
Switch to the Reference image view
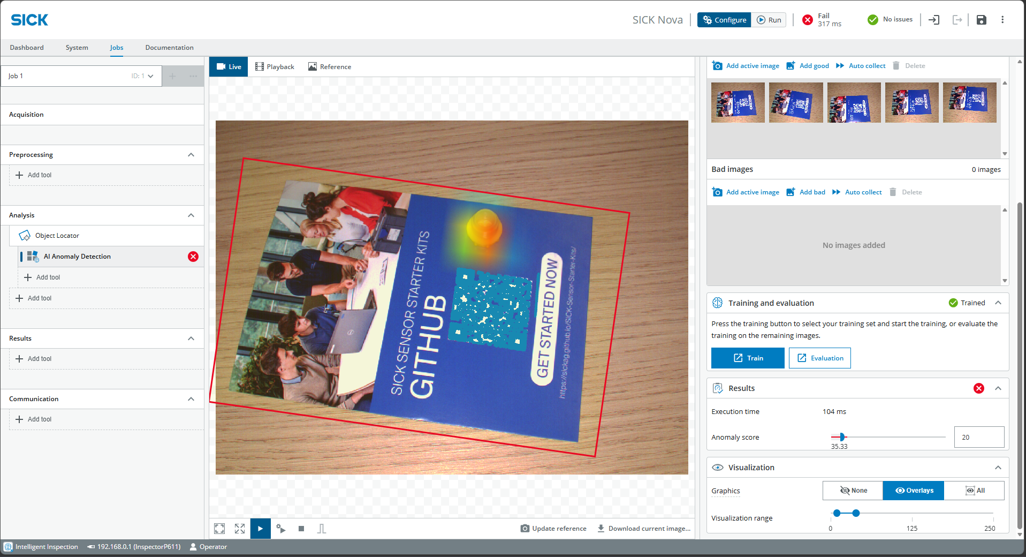pos(330,67)
